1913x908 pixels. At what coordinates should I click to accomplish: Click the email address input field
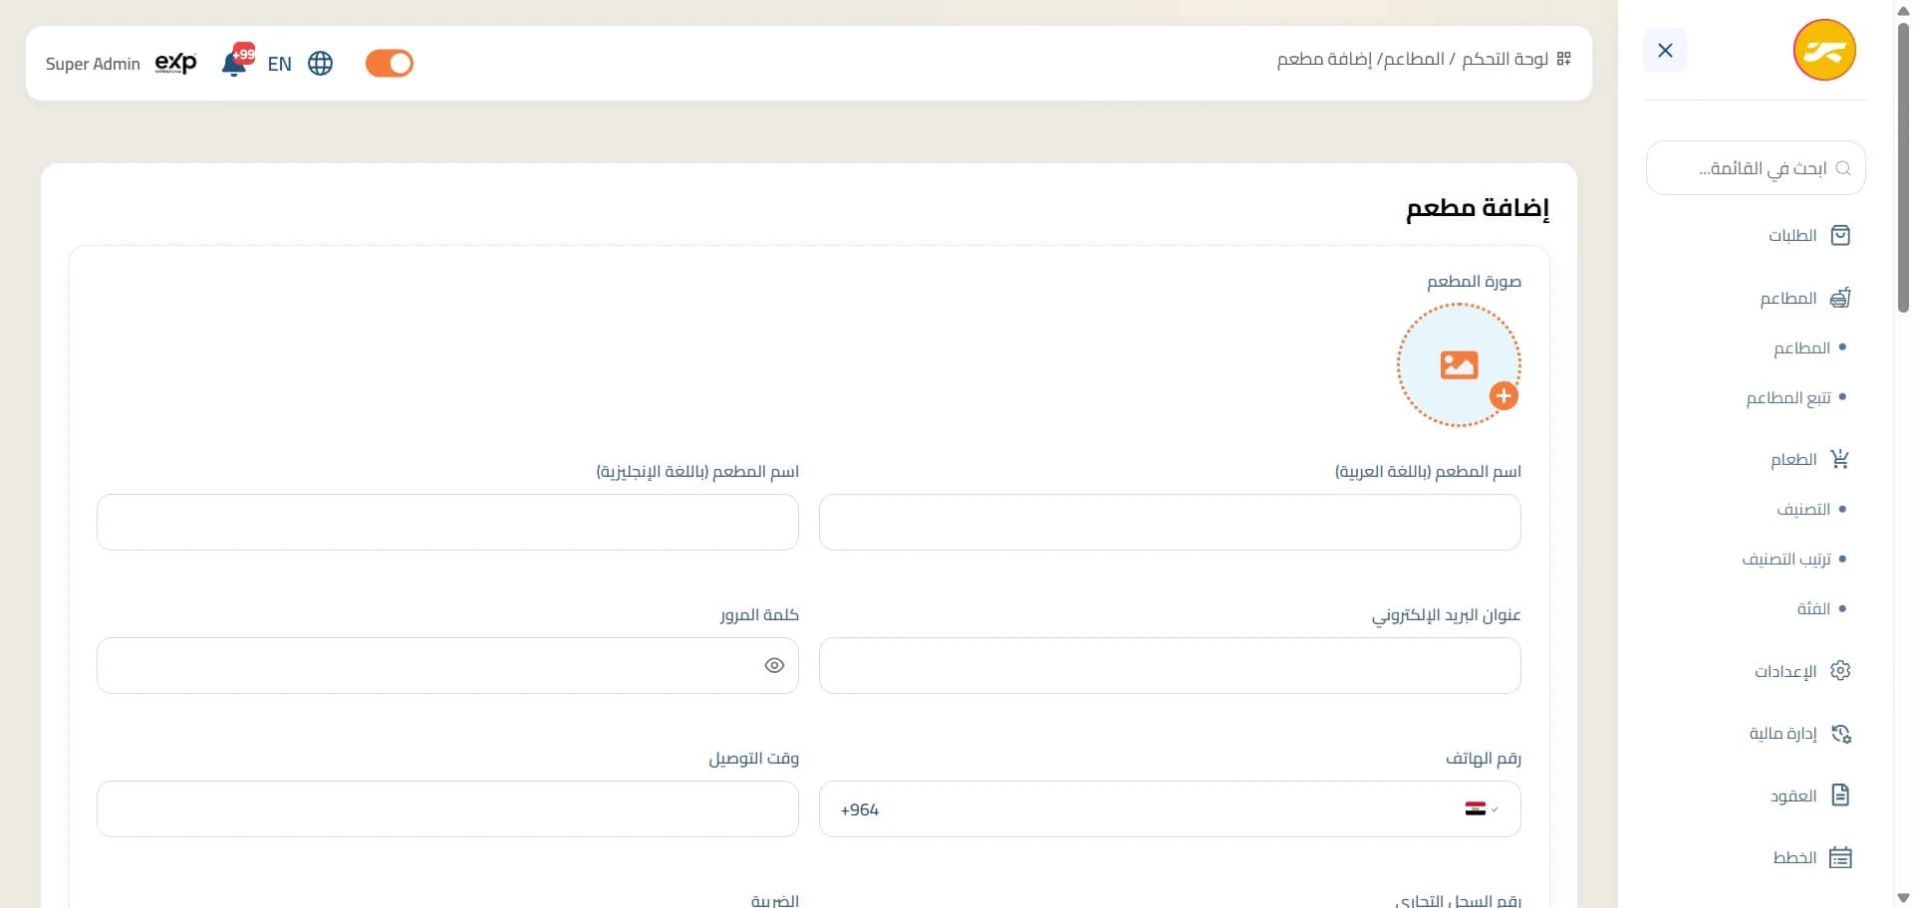tap(1170, 665)
